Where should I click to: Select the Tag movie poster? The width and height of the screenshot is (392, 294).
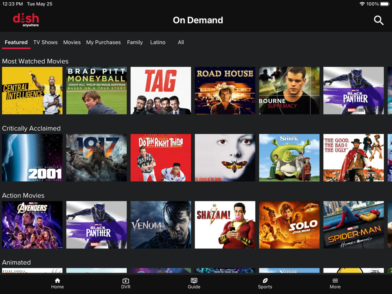coord(161,91)
